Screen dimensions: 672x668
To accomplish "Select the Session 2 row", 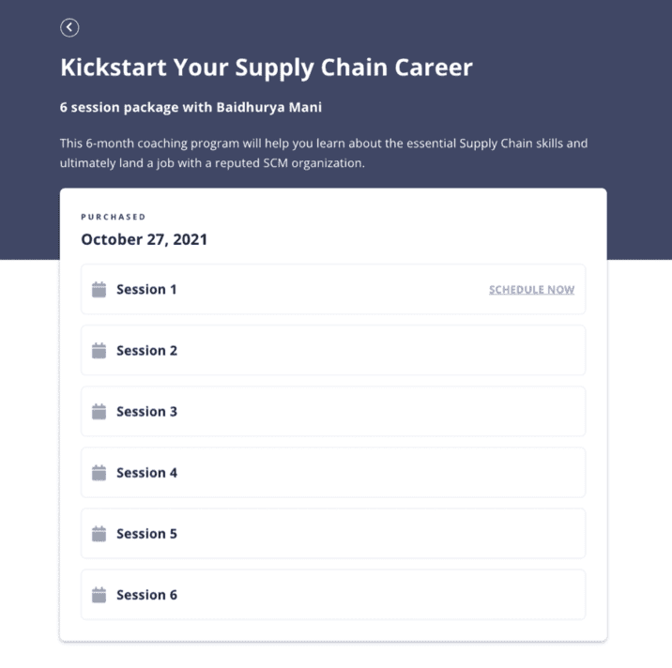I will pos(333,351).
